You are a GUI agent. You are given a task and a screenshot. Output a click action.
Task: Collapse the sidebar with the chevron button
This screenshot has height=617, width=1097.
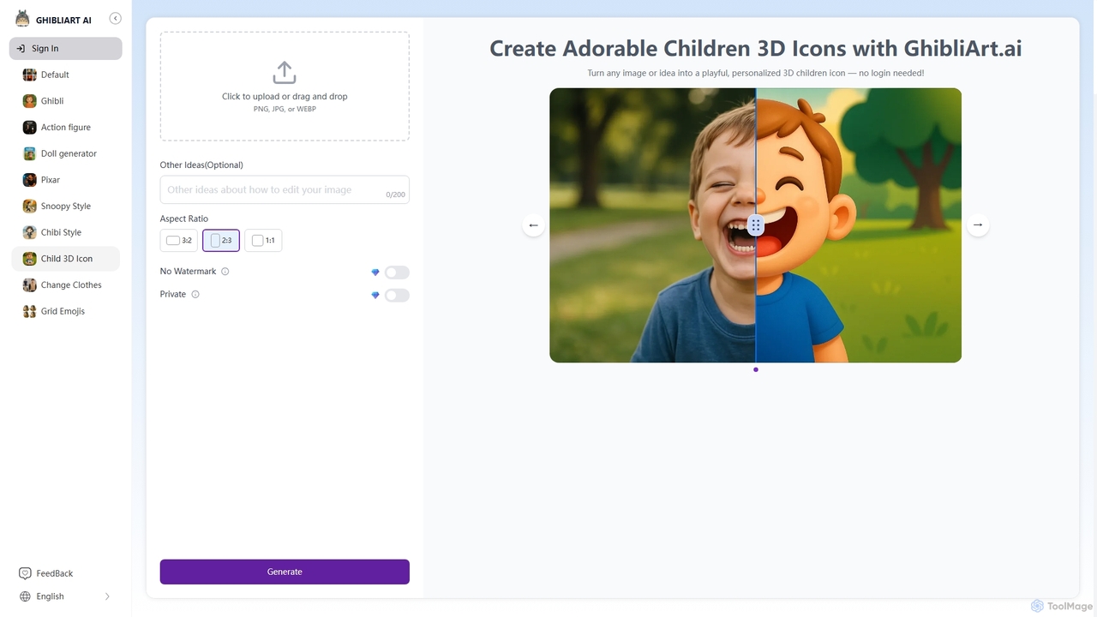point(116,19)
